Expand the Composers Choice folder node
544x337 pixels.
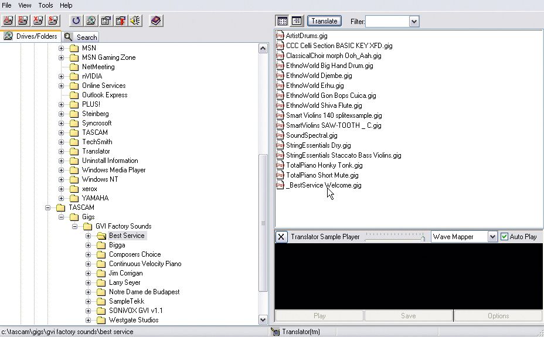(89, 254)
